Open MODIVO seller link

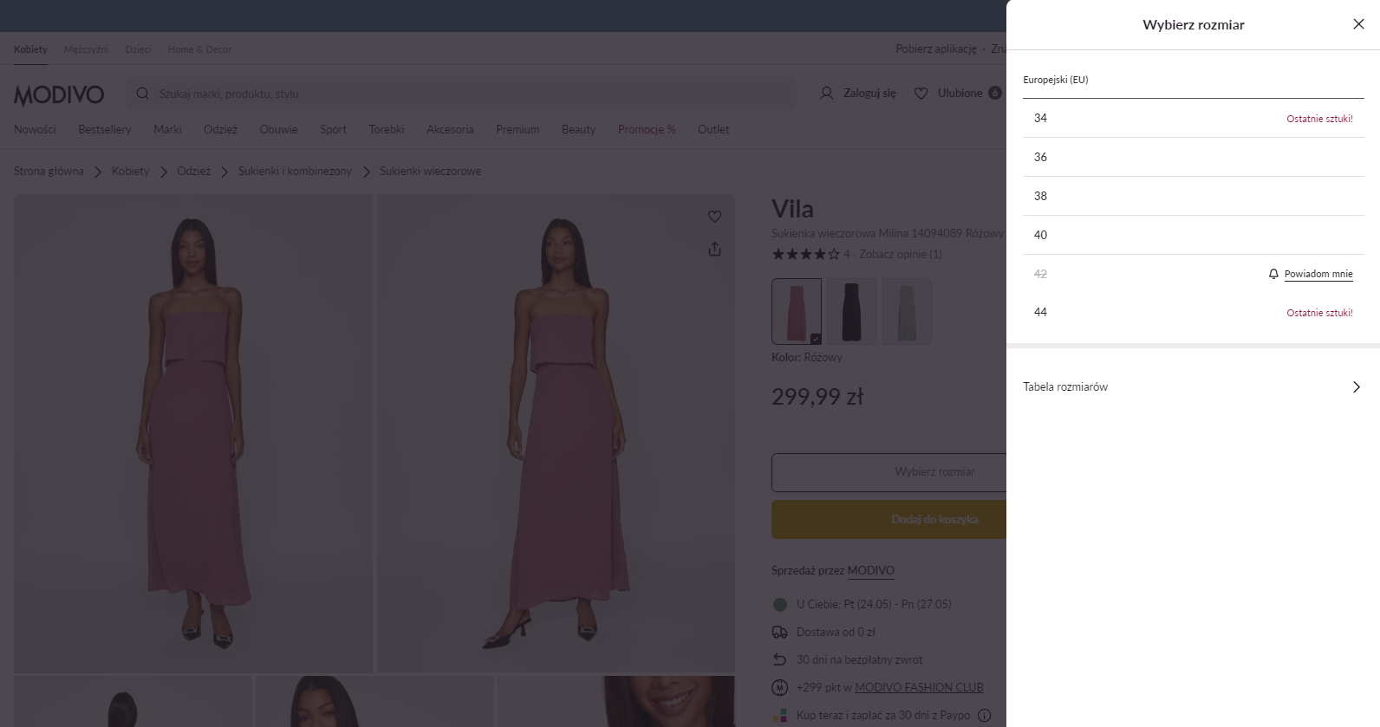click(x=870, y=570)
